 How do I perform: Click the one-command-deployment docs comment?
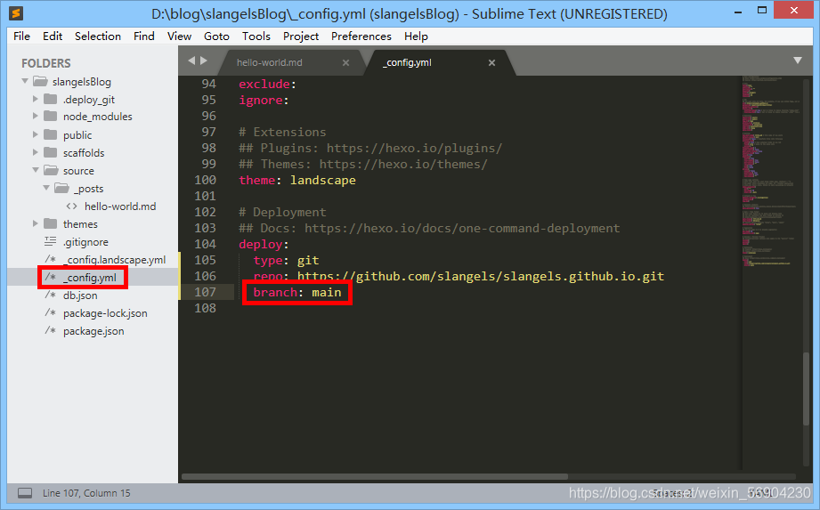coord(429,228)
